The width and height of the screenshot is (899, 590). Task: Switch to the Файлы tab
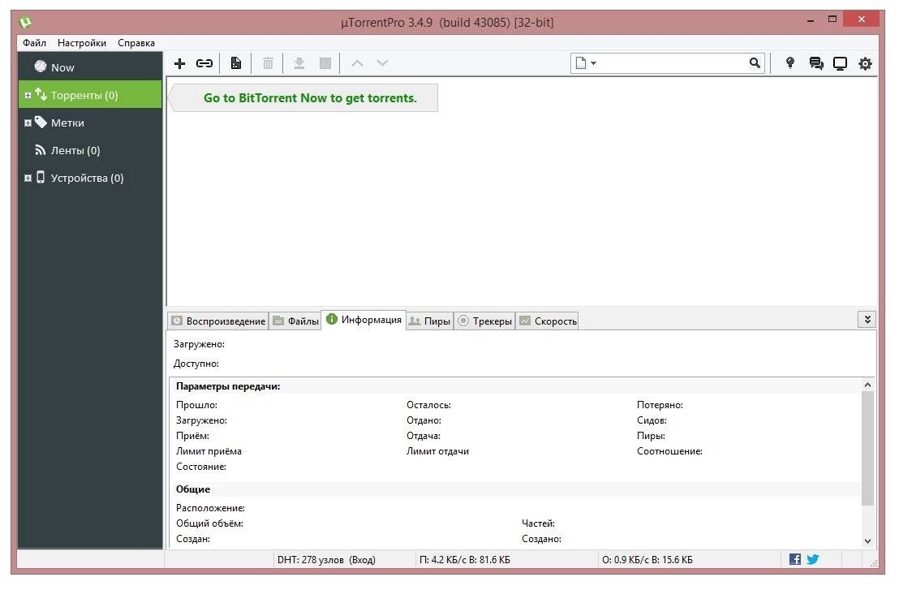295,321
